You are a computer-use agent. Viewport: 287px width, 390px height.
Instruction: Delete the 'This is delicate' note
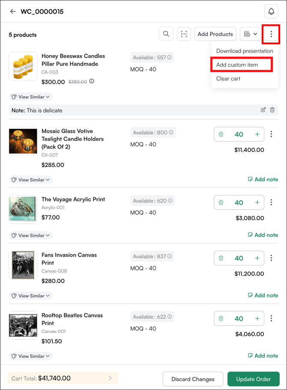[272, 110]
